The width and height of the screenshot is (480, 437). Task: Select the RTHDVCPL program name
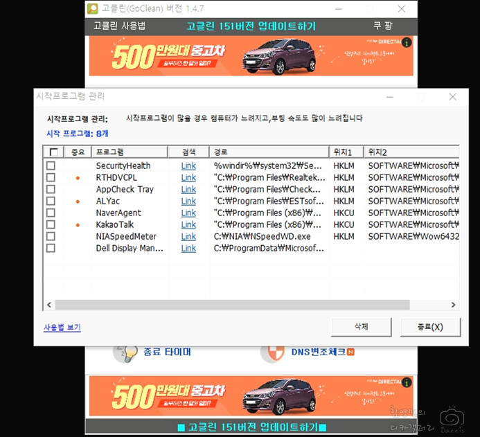[116, 177]
